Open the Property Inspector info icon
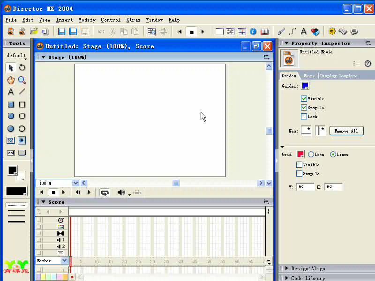375x281 pixels. 253,31
